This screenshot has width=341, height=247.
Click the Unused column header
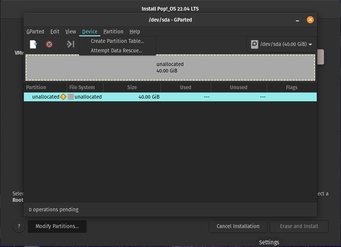click(239, 87)
